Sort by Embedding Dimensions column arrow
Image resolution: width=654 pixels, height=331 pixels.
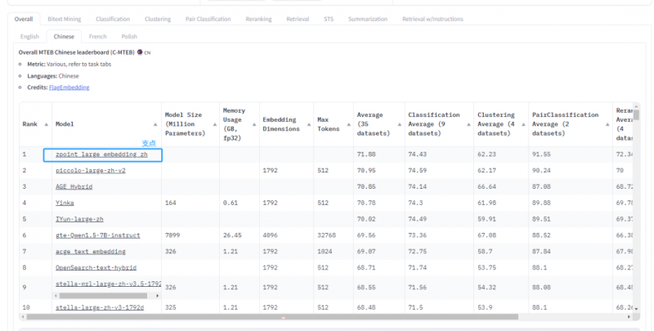click(309, 124)
